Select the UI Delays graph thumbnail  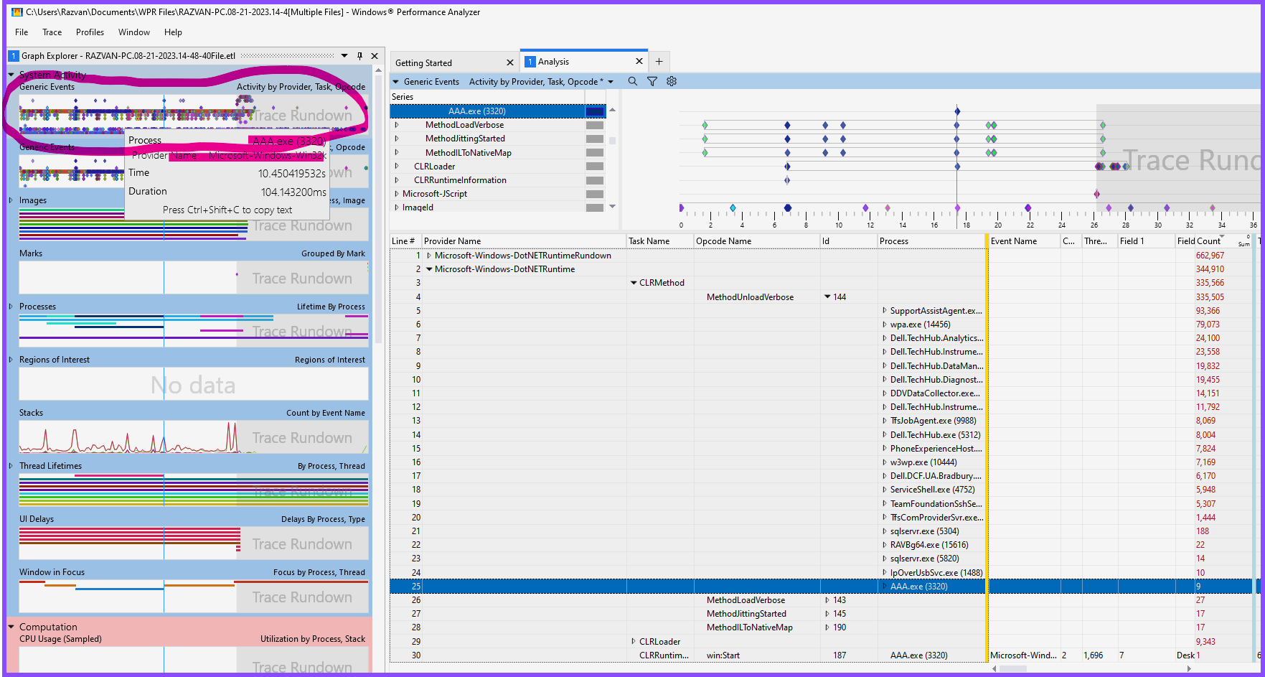coord(194,543)
